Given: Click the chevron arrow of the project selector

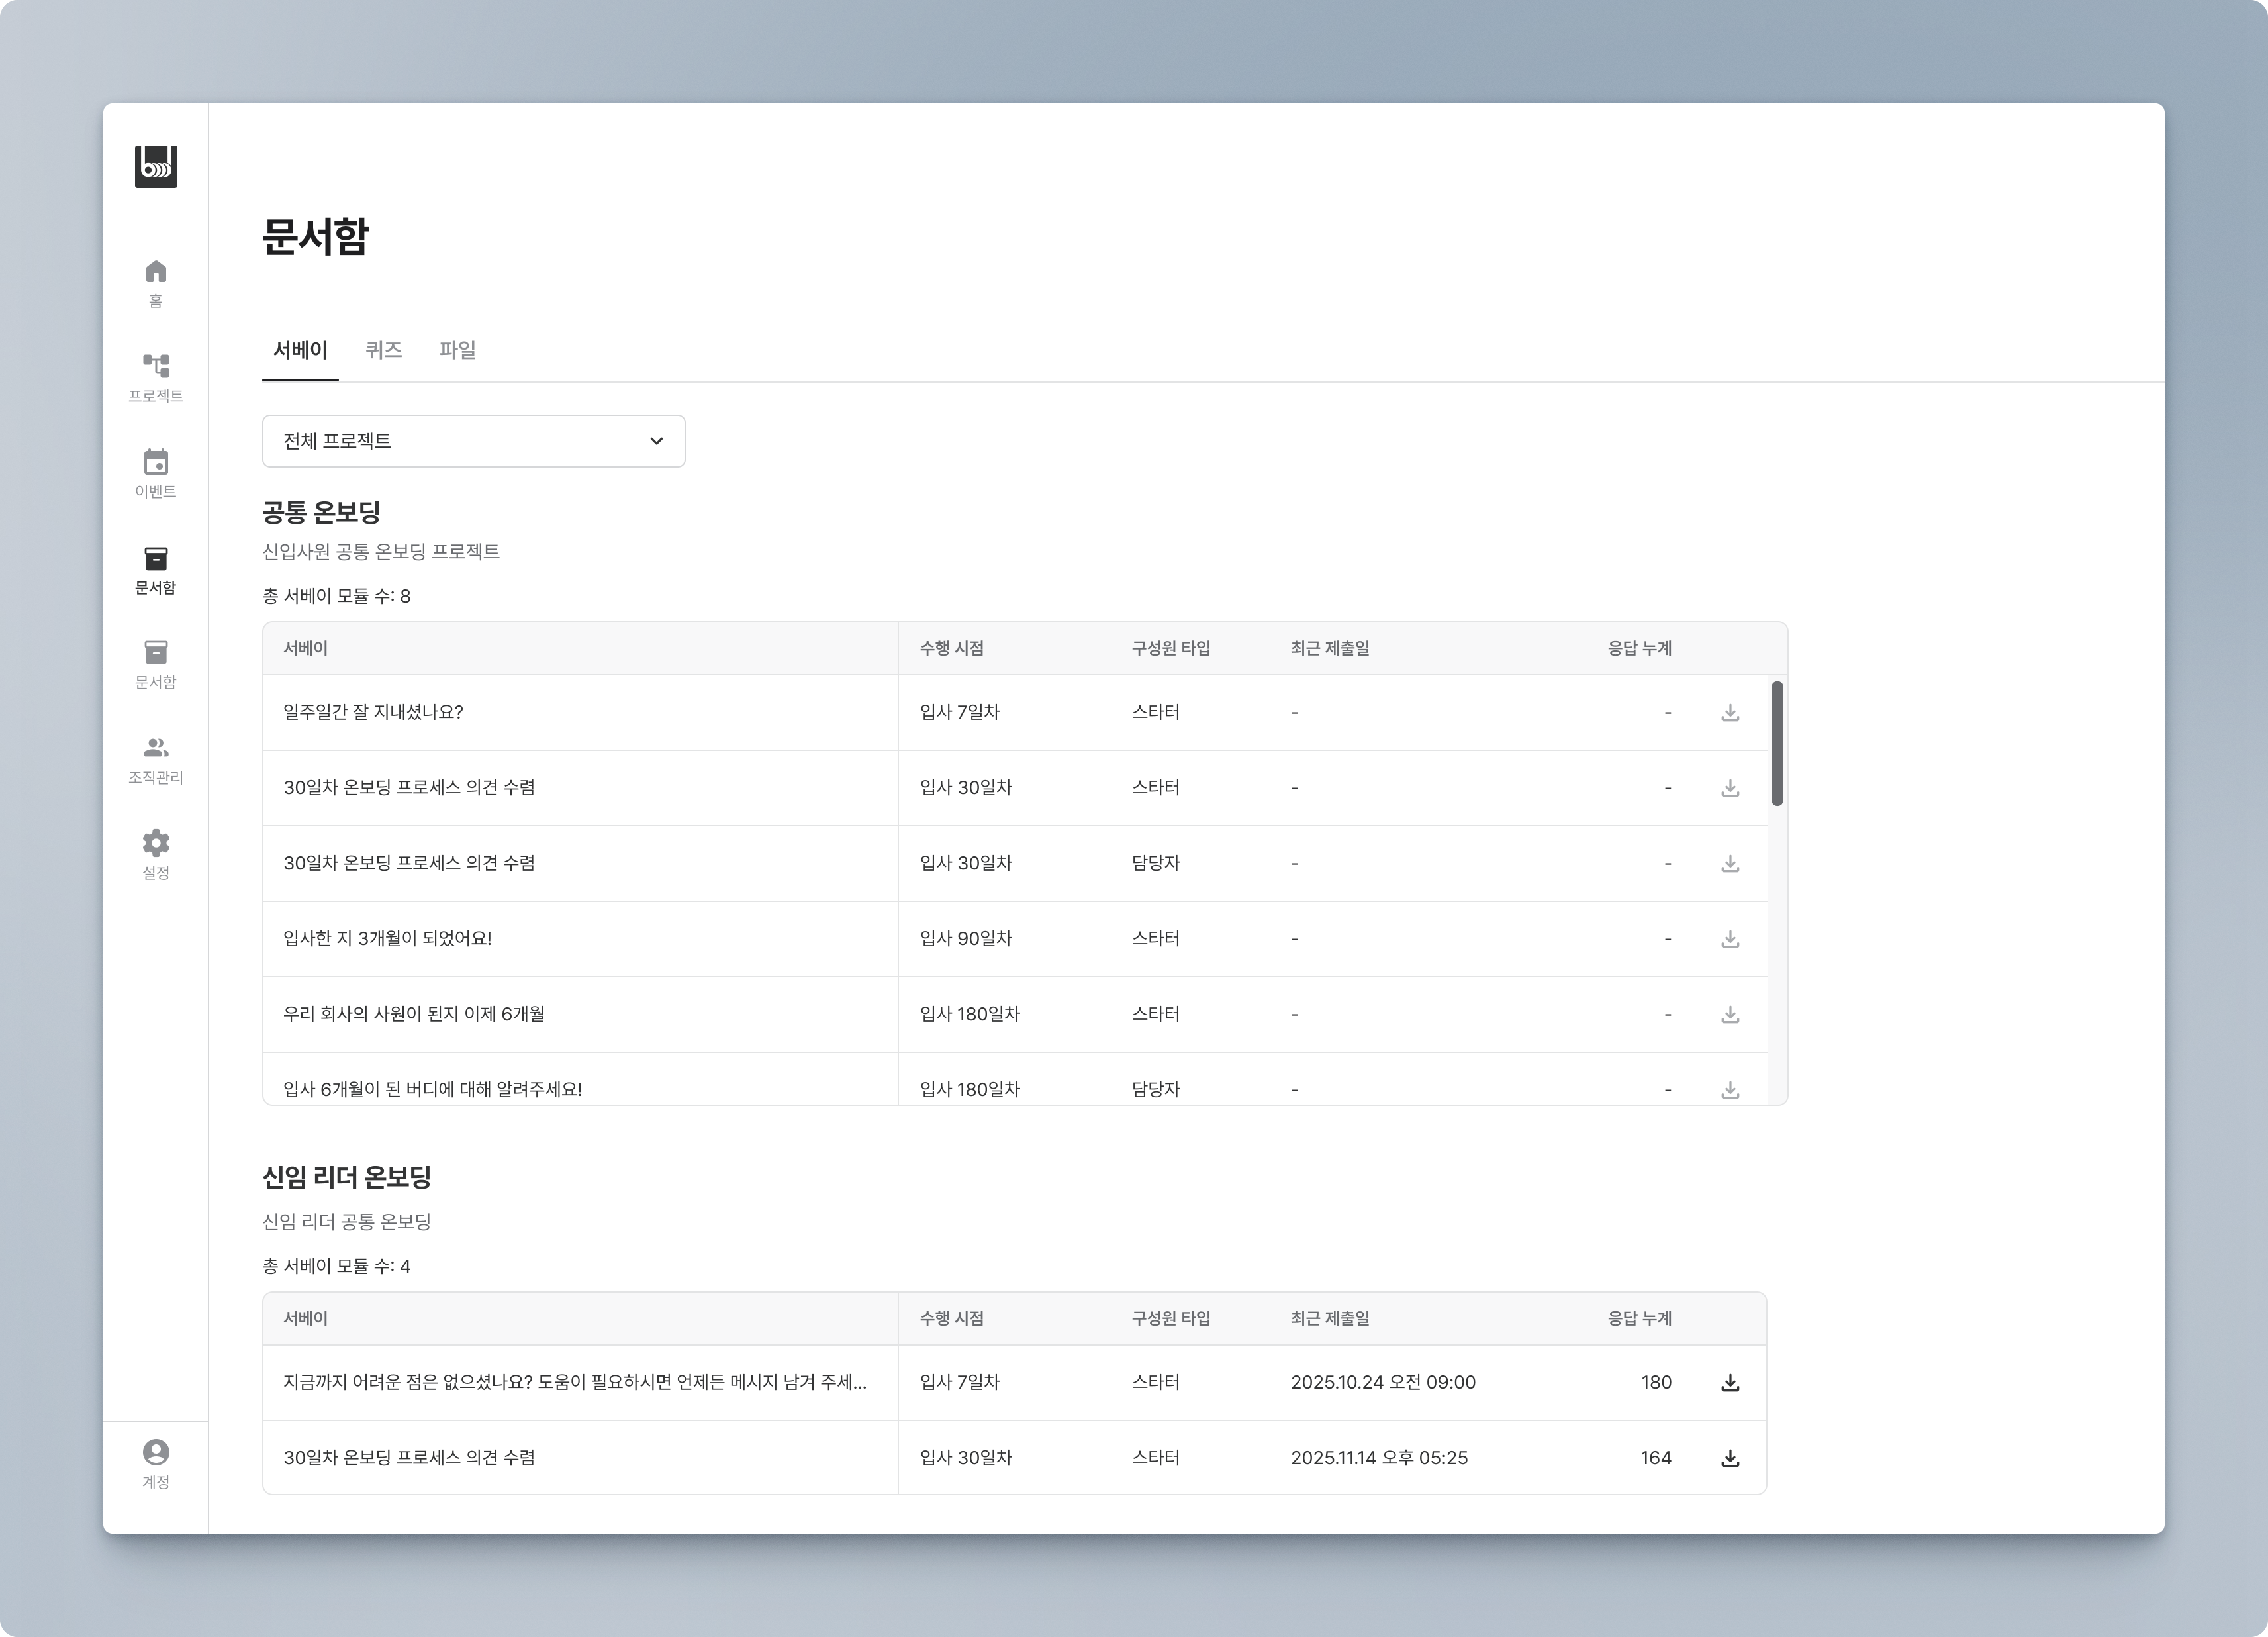Looking at the screenshot, I should click(x=656, y=441).
